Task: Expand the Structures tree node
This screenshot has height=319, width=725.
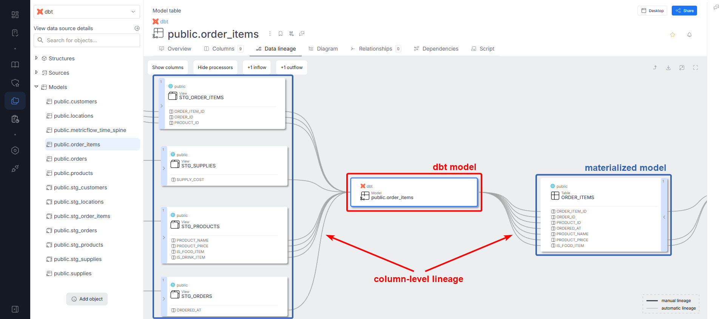Action: 36,58
